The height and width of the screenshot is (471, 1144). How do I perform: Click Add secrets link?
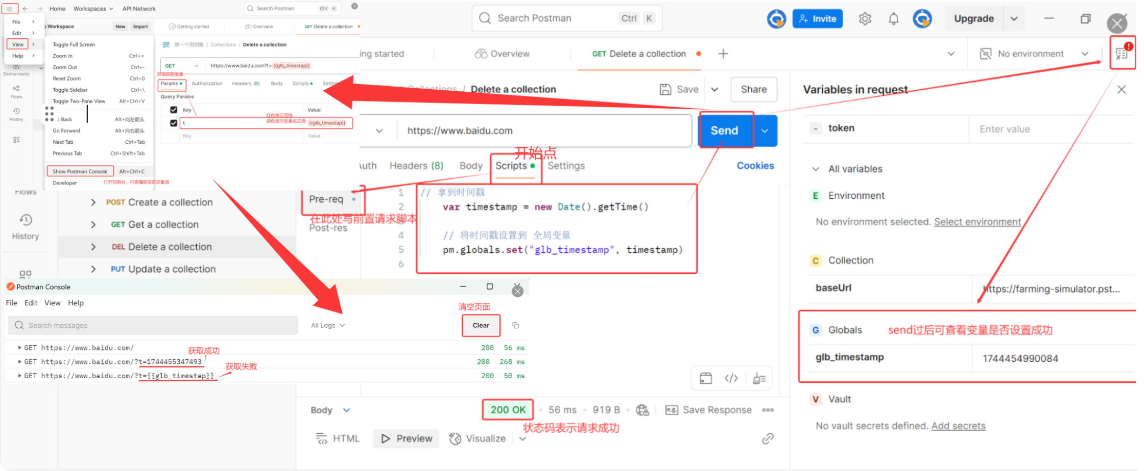(x=958, y=426)
